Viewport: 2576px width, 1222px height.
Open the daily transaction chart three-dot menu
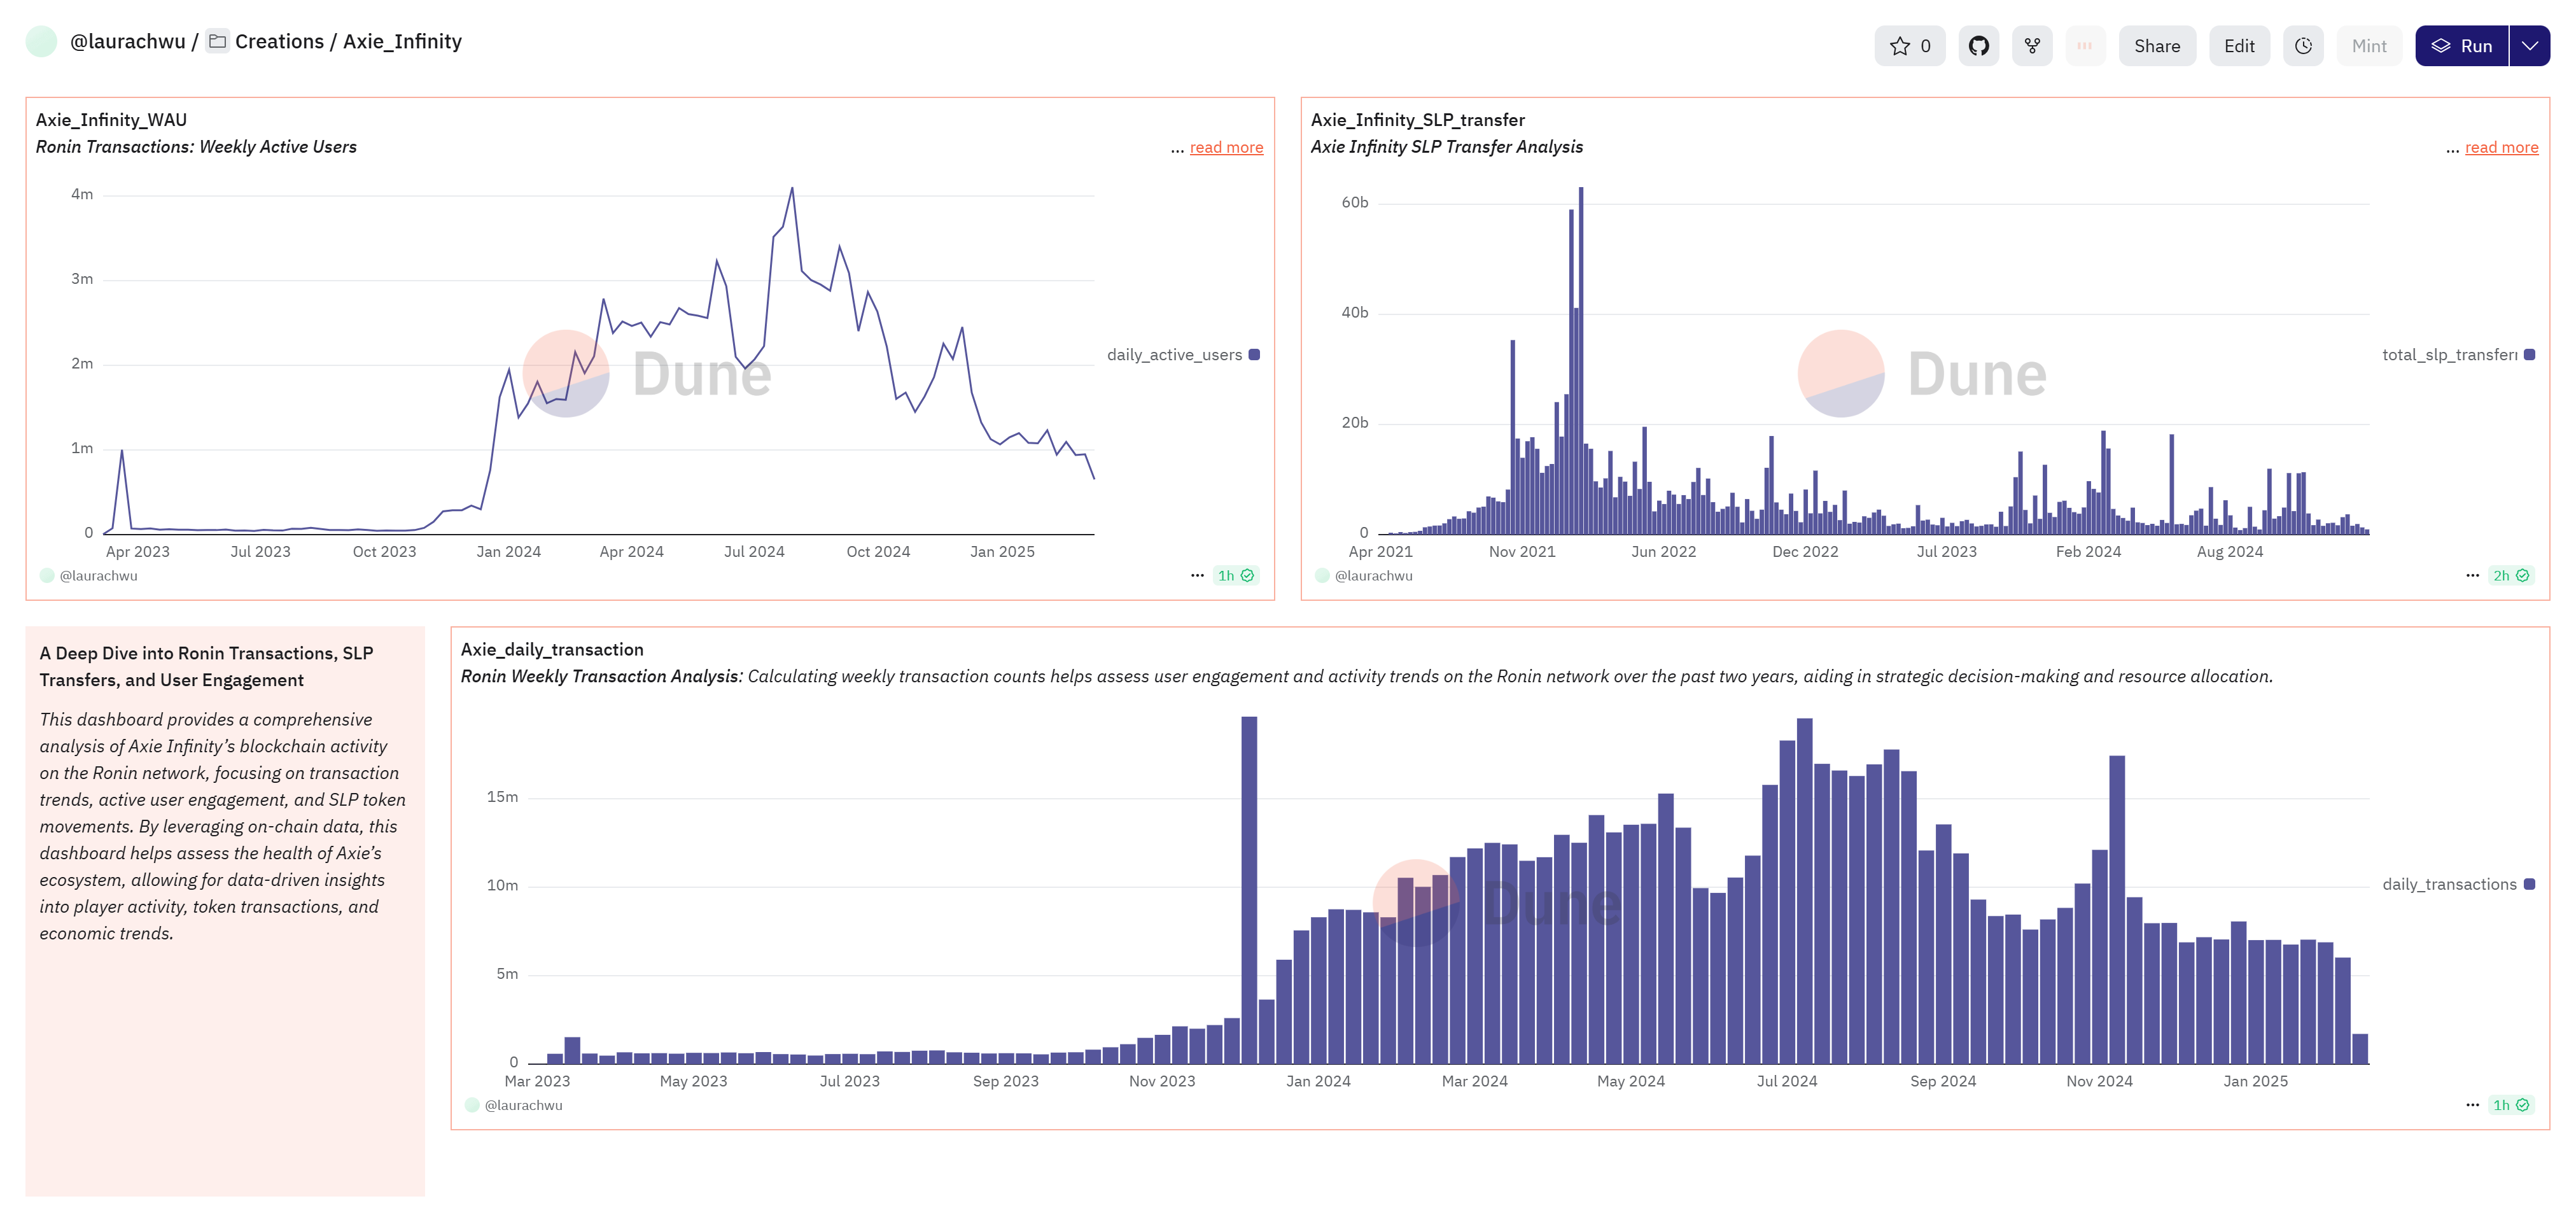click(2472, 1105)
